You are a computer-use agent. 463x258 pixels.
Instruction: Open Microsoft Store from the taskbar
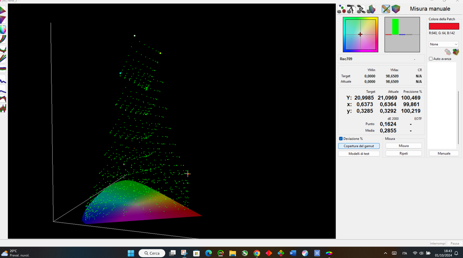click(x=196, y=253)
